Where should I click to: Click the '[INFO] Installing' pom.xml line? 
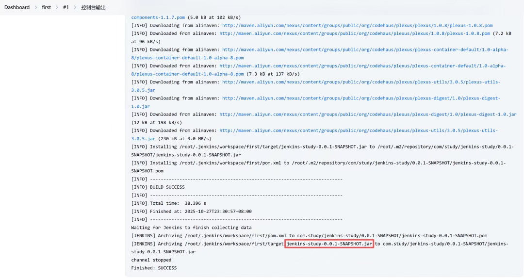318,167
